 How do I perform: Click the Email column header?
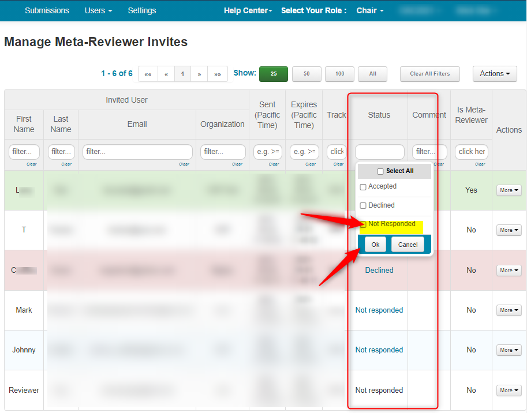tap(137, 124)
